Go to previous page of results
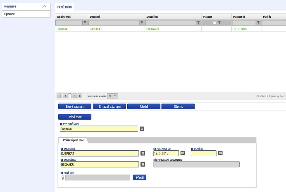 [65, 96]
